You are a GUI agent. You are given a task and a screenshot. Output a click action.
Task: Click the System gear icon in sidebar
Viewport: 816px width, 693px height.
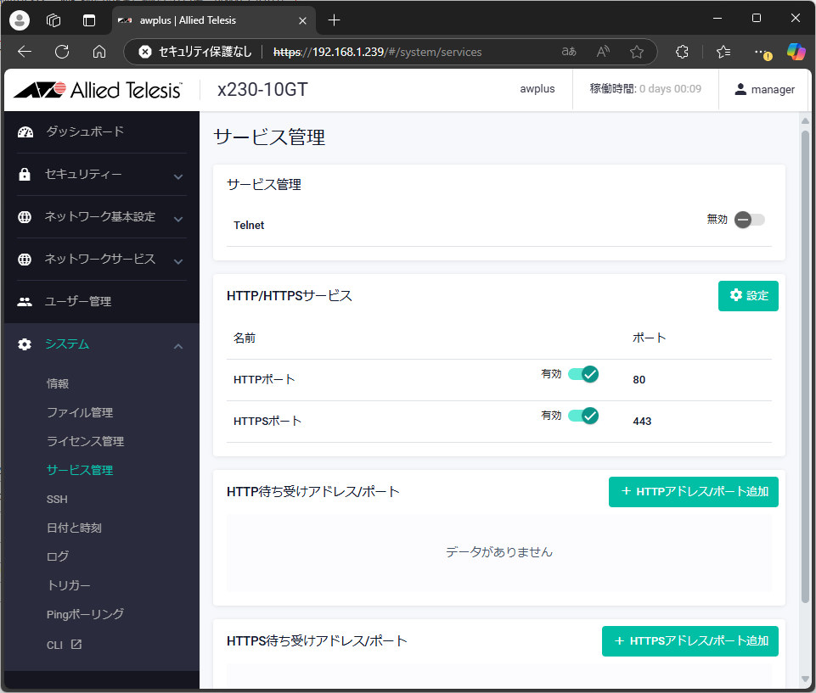(25, 344)
